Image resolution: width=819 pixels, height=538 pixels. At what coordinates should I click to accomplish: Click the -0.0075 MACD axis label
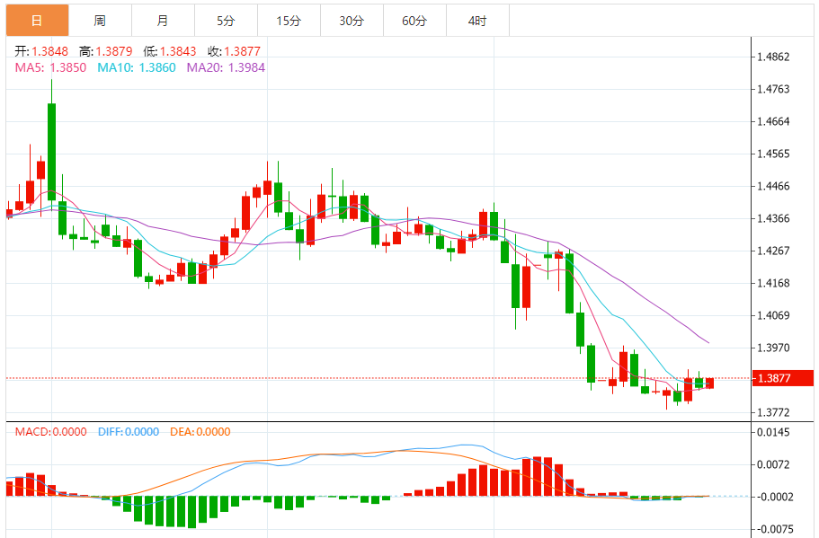pyautogui.click(x=773, y=530)
